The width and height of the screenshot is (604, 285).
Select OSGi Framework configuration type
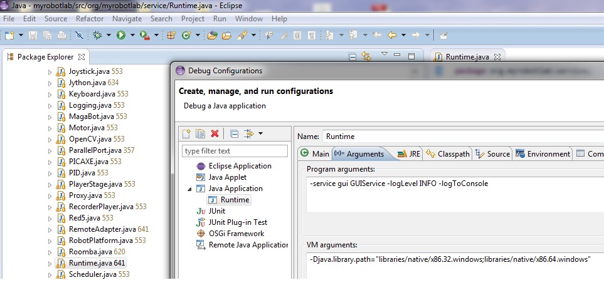point(230,234)
